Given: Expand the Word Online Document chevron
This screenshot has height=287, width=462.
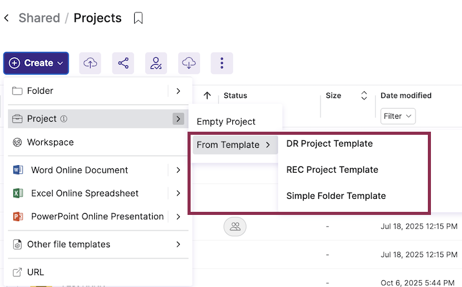Looking at the screenshot, I should (x=178, y=170).
